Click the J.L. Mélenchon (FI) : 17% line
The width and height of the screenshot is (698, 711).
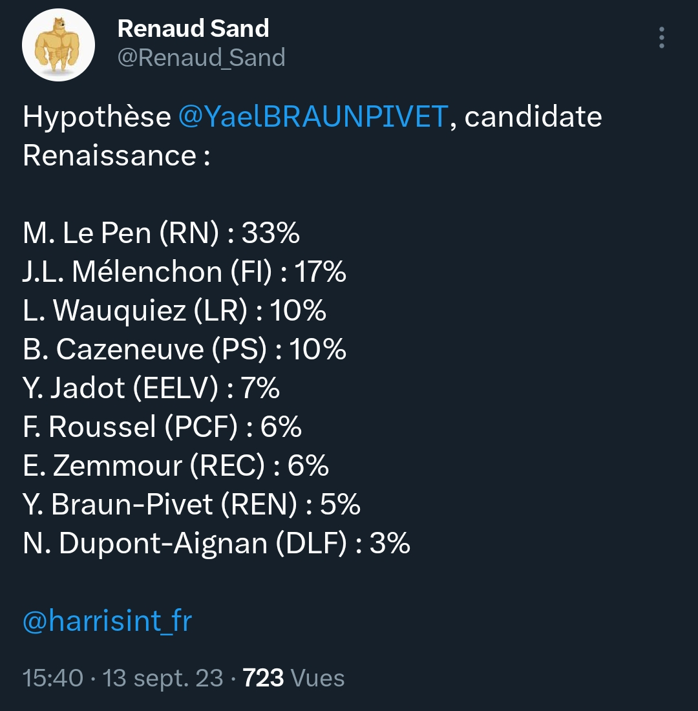point(184,272)
